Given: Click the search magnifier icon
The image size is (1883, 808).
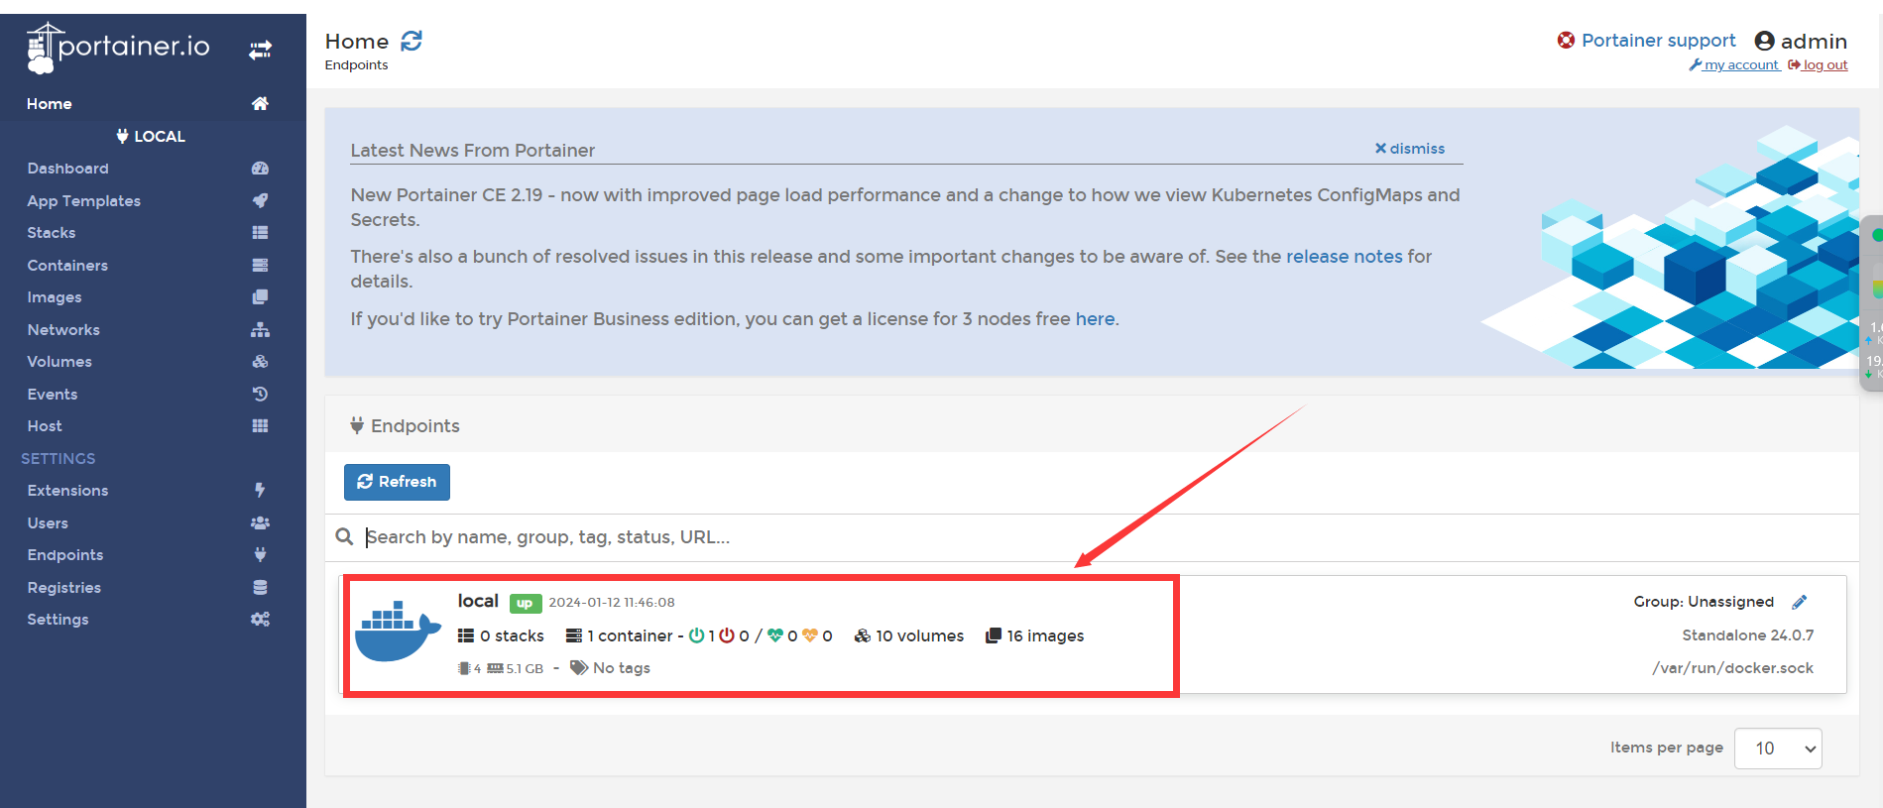Looking at the screenshot, I should tap(344, 536).
